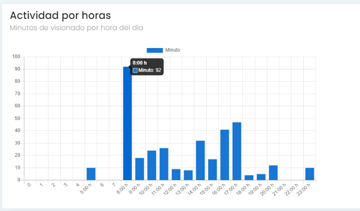Click the 15:00 h bar
Screen dimensions: 360x211
[x=213, y=170]
